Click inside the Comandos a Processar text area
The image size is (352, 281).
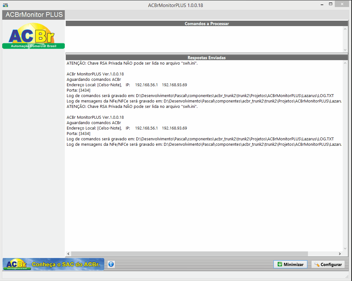click(x=204, y=39)
